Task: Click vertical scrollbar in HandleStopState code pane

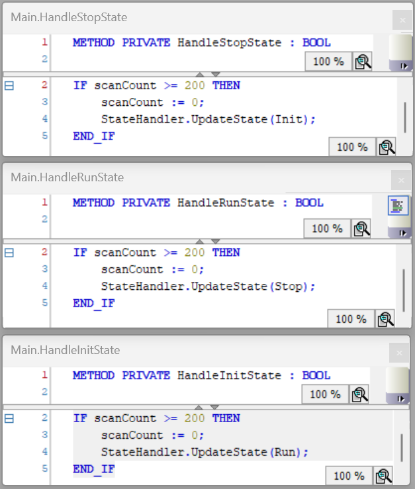Action: click(405, 117)
